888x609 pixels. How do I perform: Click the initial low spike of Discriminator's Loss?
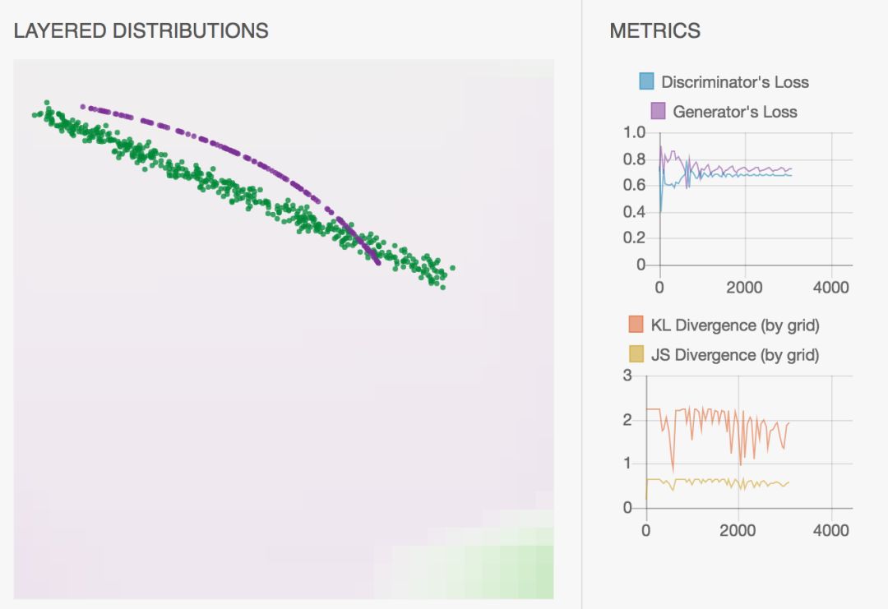pos(661,211)
